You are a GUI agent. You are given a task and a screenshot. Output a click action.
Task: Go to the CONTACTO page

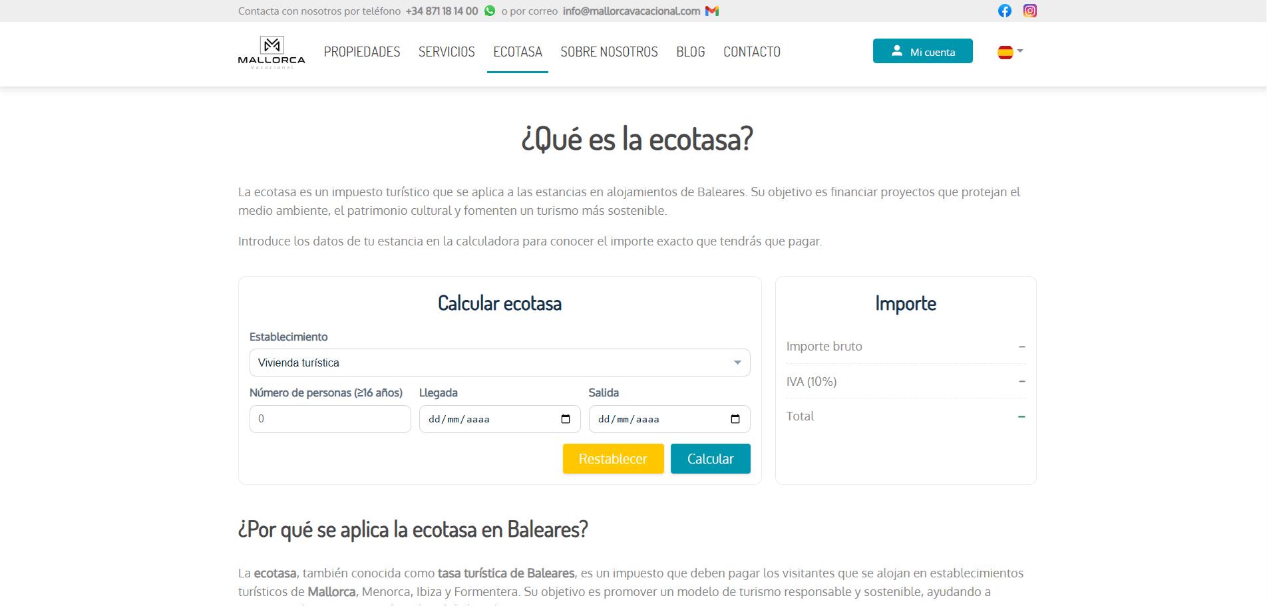pos(752,52)
